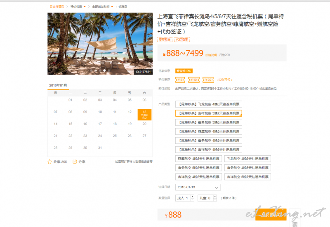Click calendar date 31

(100, 148)
